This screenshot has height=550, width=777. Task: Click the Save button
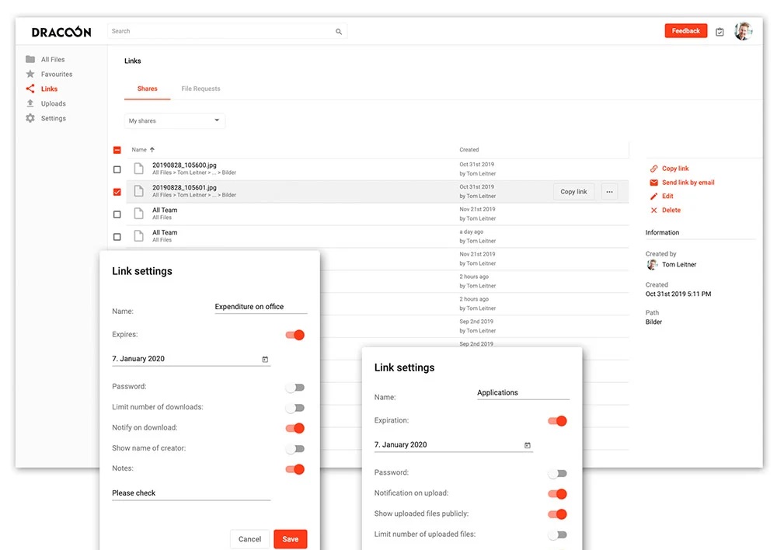[x=291, y=539]
